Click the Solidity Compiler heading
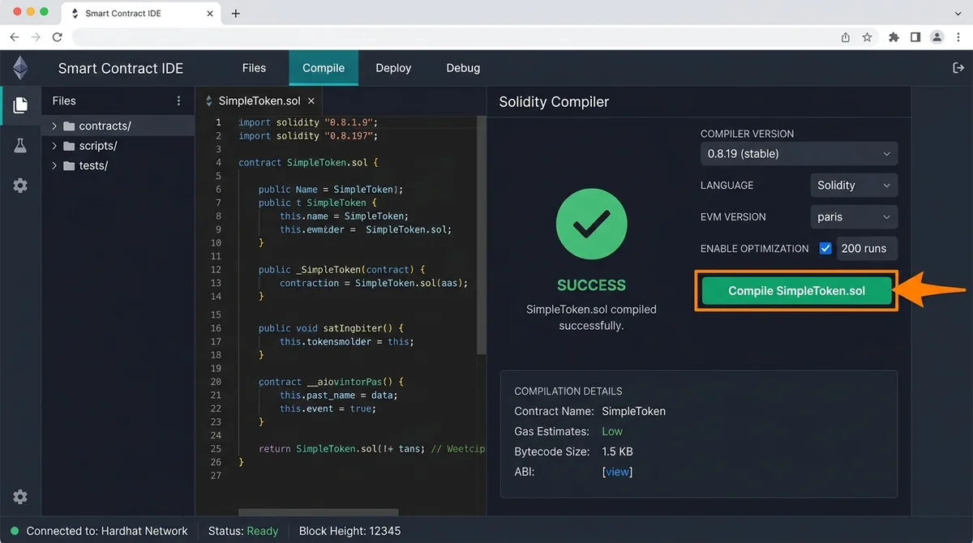The width and height of the screenshot is (973, 543). (554, 102)
